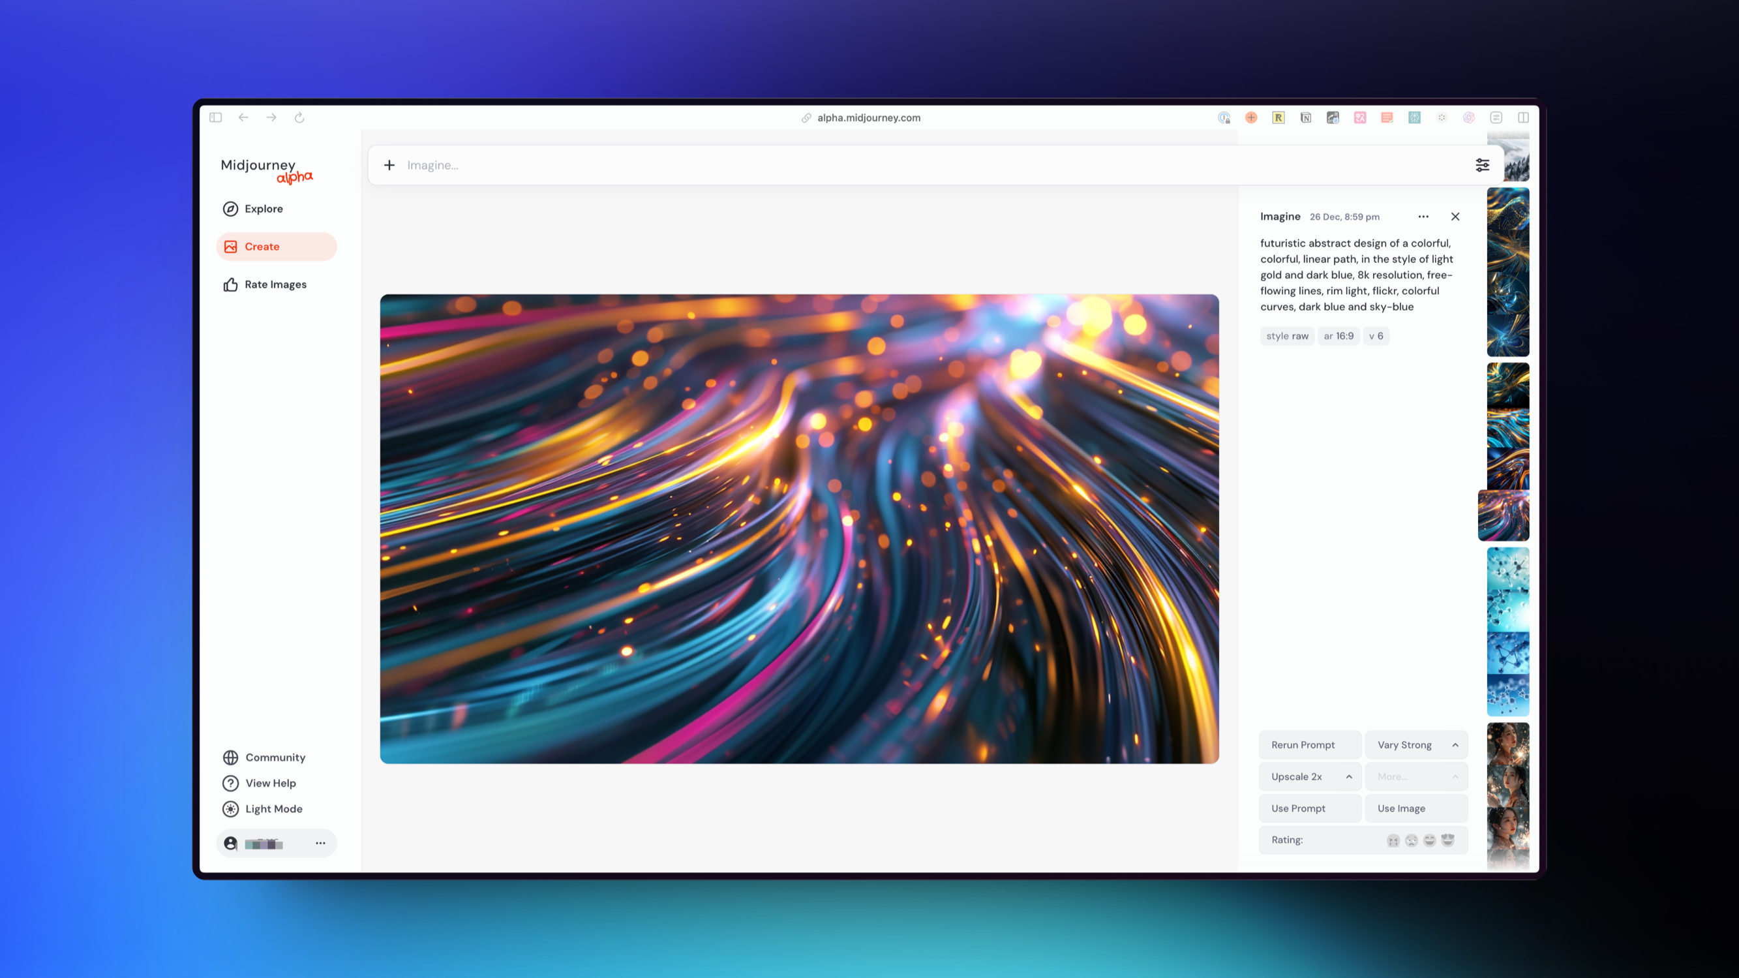This screenshot has height=978, width=1739.
Task: Go to Rate Images
Action: (x=276, y=284)
